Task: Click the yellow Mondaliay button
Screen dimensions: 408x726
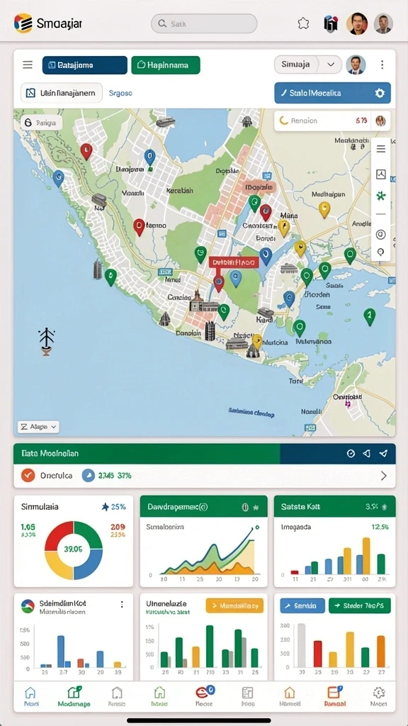Action: tap(234, 605)
